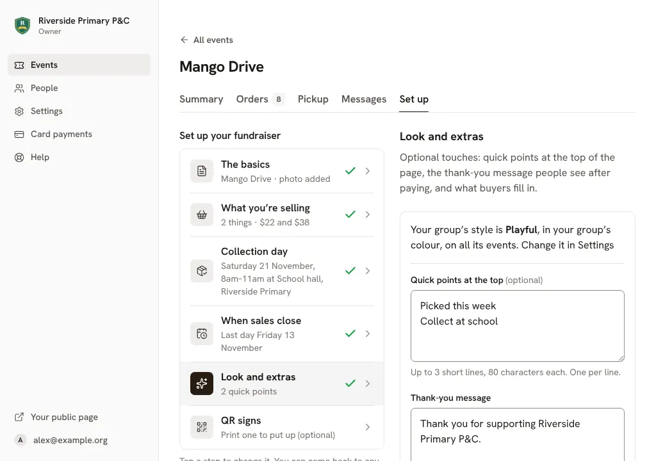656x461 pixels.
Task: Click the external link icon by Your public page
Action: 19,417
